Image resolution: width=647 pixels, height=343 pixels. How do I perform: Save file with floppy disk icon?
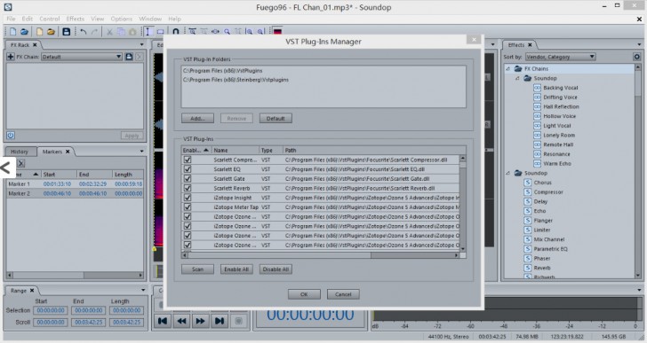pyautogui.click(x=66, y=32)
